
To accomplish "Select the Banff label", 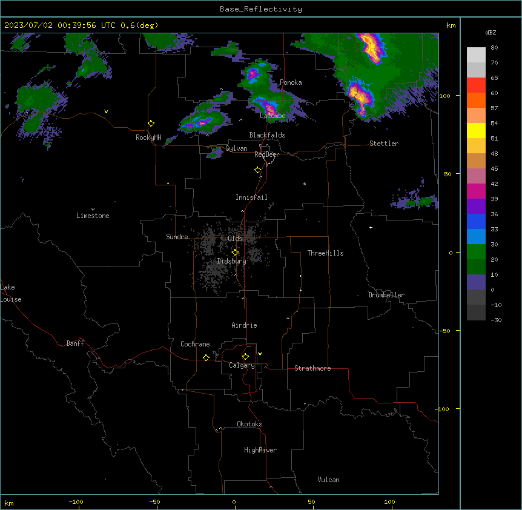I will [75, 343].
